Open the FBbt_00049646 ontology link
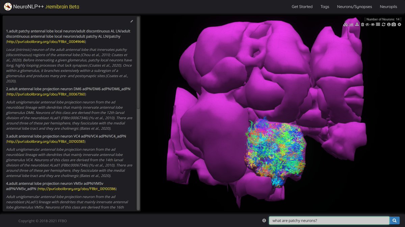 tap(46, 41)
